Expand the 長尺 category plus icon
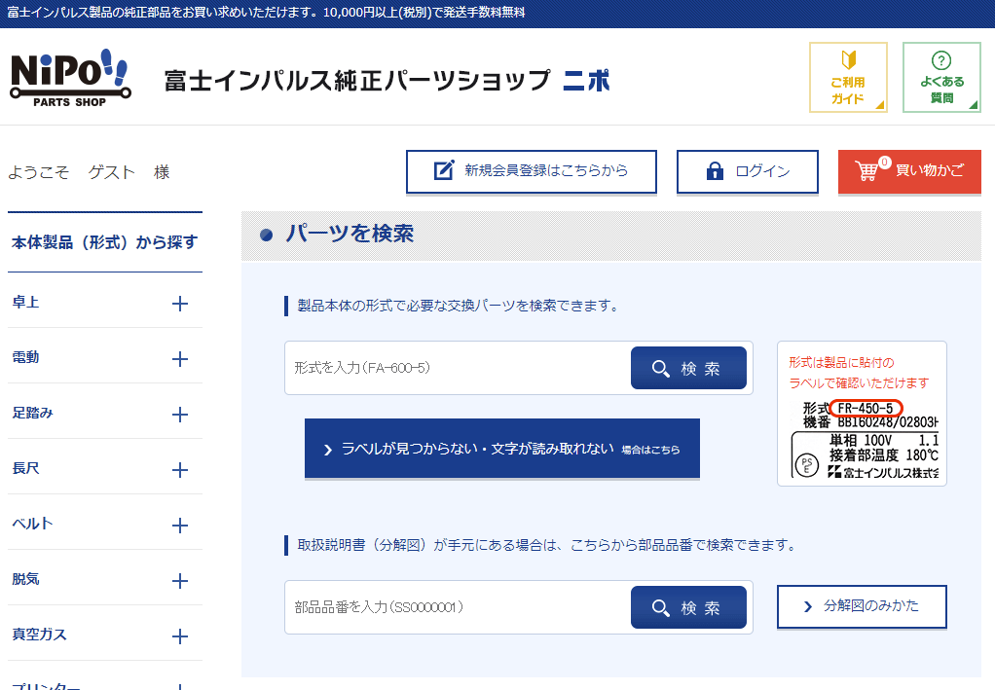This screenshot has width=995, height=690. pos(179,470)
